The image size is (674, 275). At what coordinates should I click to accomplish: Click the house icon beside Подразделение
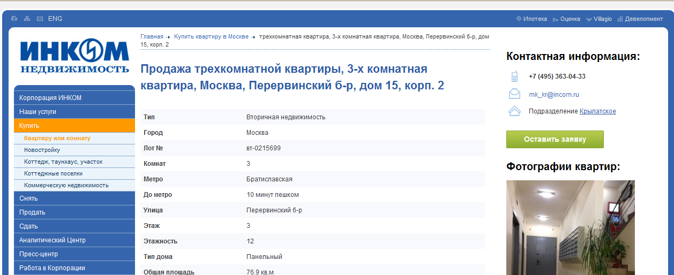514,111
